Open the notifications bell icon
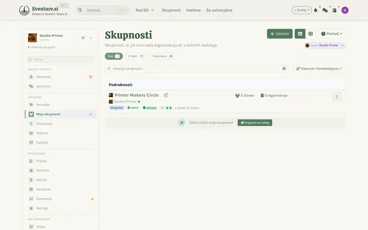Image resolution: width=368 pixels, height=230 pixels. [x=316, y=10]
